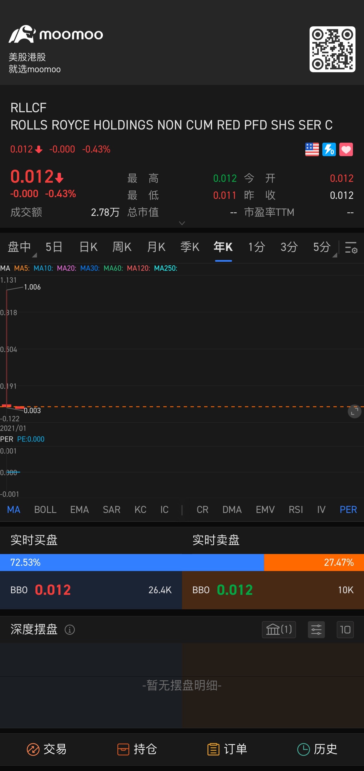
Task: Open the chart settings list icon
Action: click(351, 248)
